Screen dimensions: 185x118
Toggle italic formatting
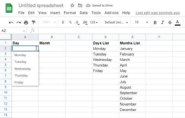point(162,23)
